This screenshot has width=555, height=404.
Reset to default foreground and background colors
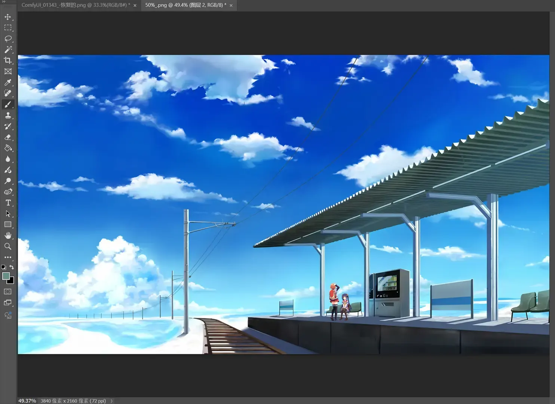pos(4,267)
